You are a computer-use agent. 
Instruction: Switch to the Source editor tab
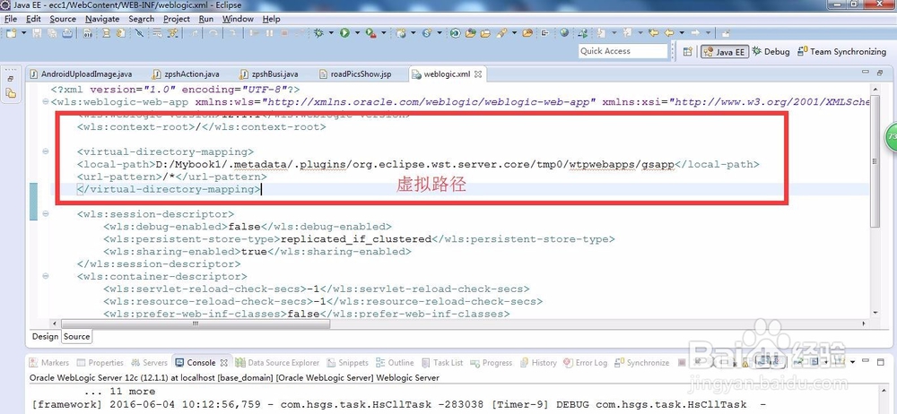click(x=76, y=336)
